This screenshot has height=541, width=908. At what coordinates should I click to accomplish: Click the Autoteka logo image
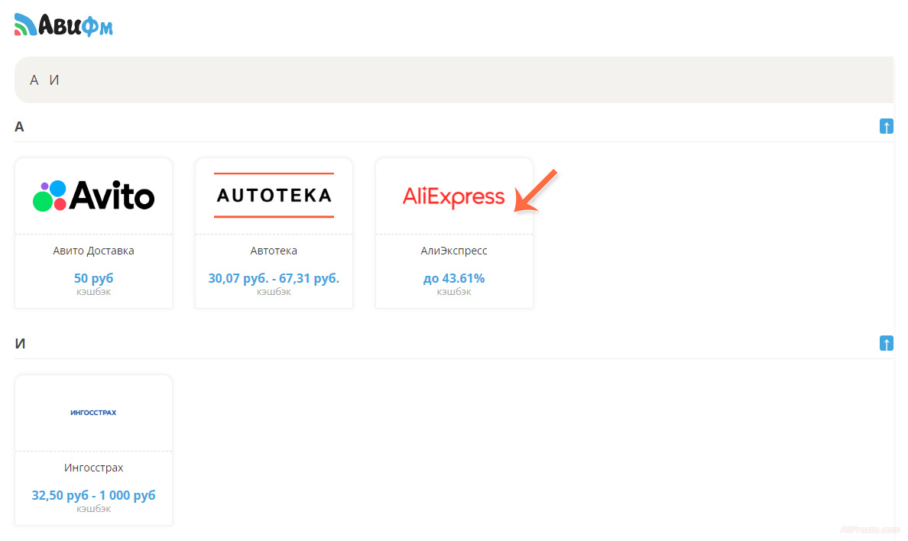(x=274, y=196)
